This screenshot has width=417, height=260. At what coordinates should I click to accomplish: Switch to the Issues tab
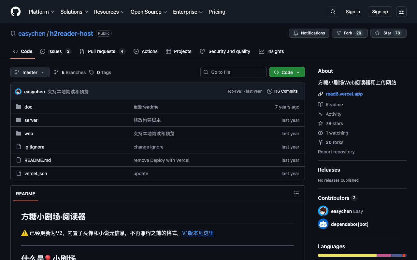click(x=55, y=51)
